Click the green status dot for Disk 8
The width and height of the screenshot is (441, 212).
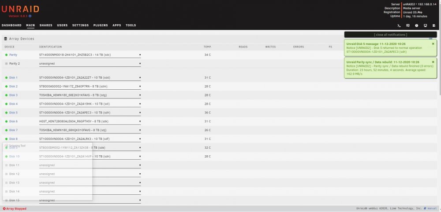[7, 139]
